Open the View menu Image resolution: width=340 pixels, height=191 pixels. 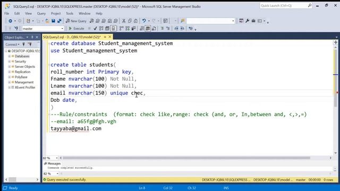28,13
